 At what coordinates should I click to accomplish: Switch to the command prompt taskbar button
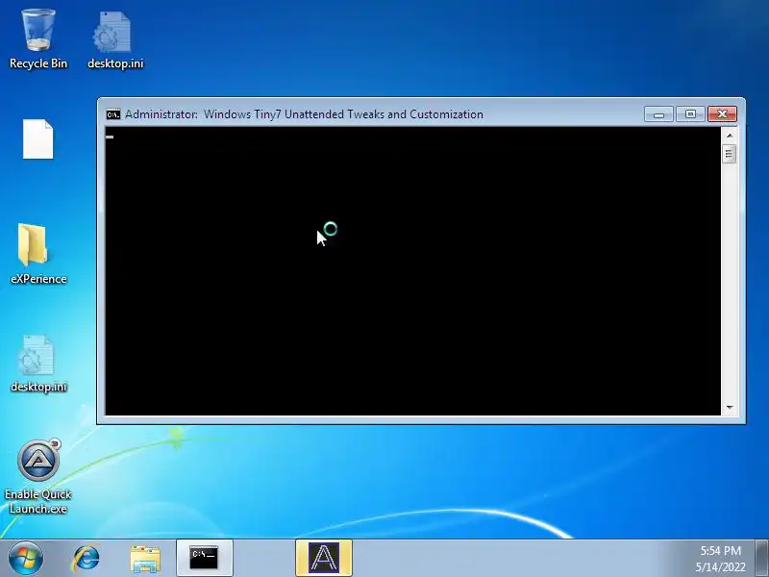point(204,559)
